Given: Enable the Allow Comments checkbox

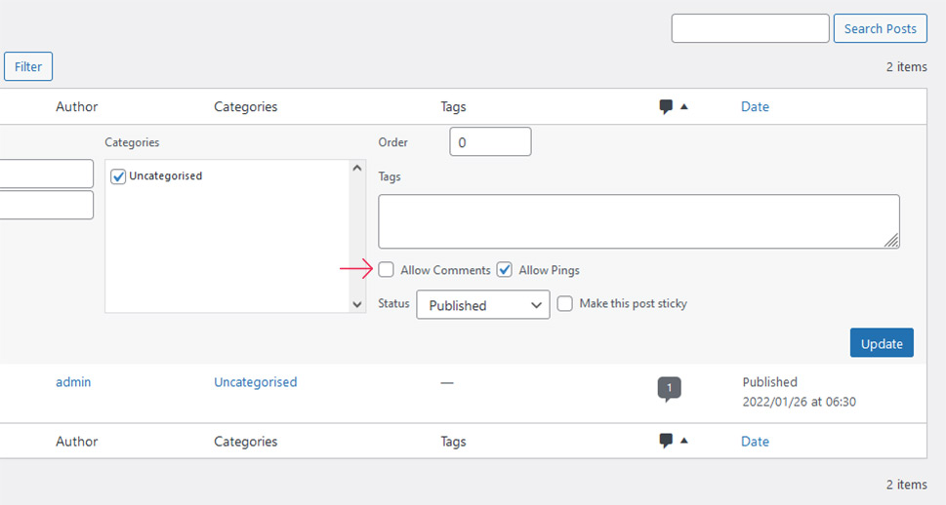Looking at the screenshot, I should click(387, 269).
